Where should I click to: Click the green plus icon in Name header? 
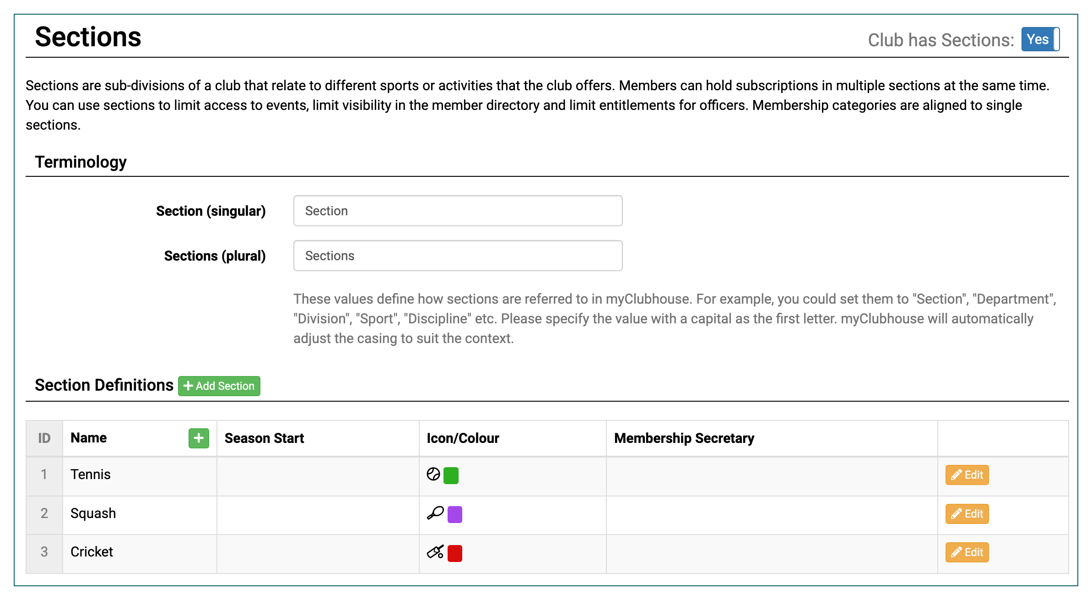coord(199,438)
